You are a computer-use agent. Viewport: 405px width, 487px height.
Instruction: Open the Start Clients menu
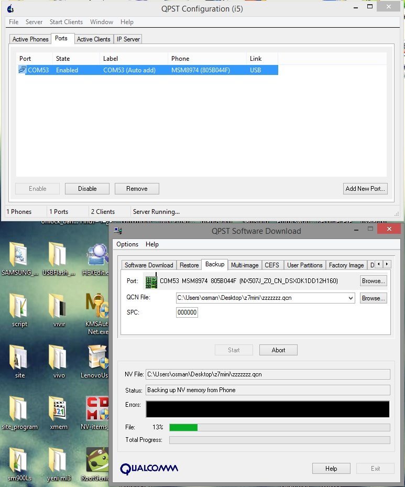pyautogui.click(x=66, y=22)
